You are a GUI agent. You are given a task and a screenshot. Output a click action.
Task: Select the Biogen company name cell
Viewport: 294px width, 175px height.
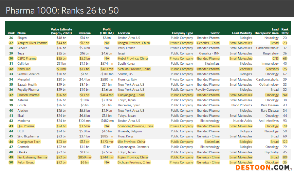point(22,38)
